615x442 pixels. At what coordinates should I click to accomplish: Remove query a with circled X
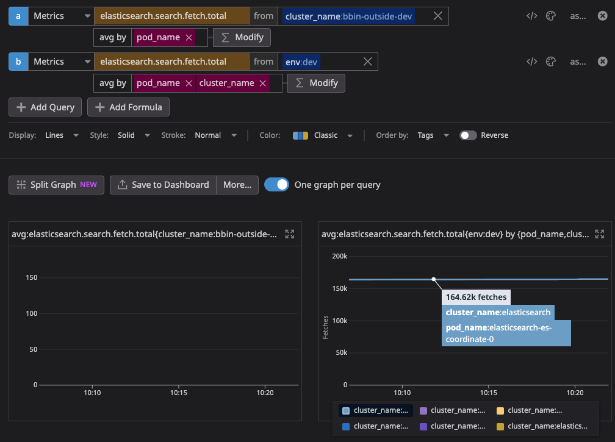tap(602, 16)
